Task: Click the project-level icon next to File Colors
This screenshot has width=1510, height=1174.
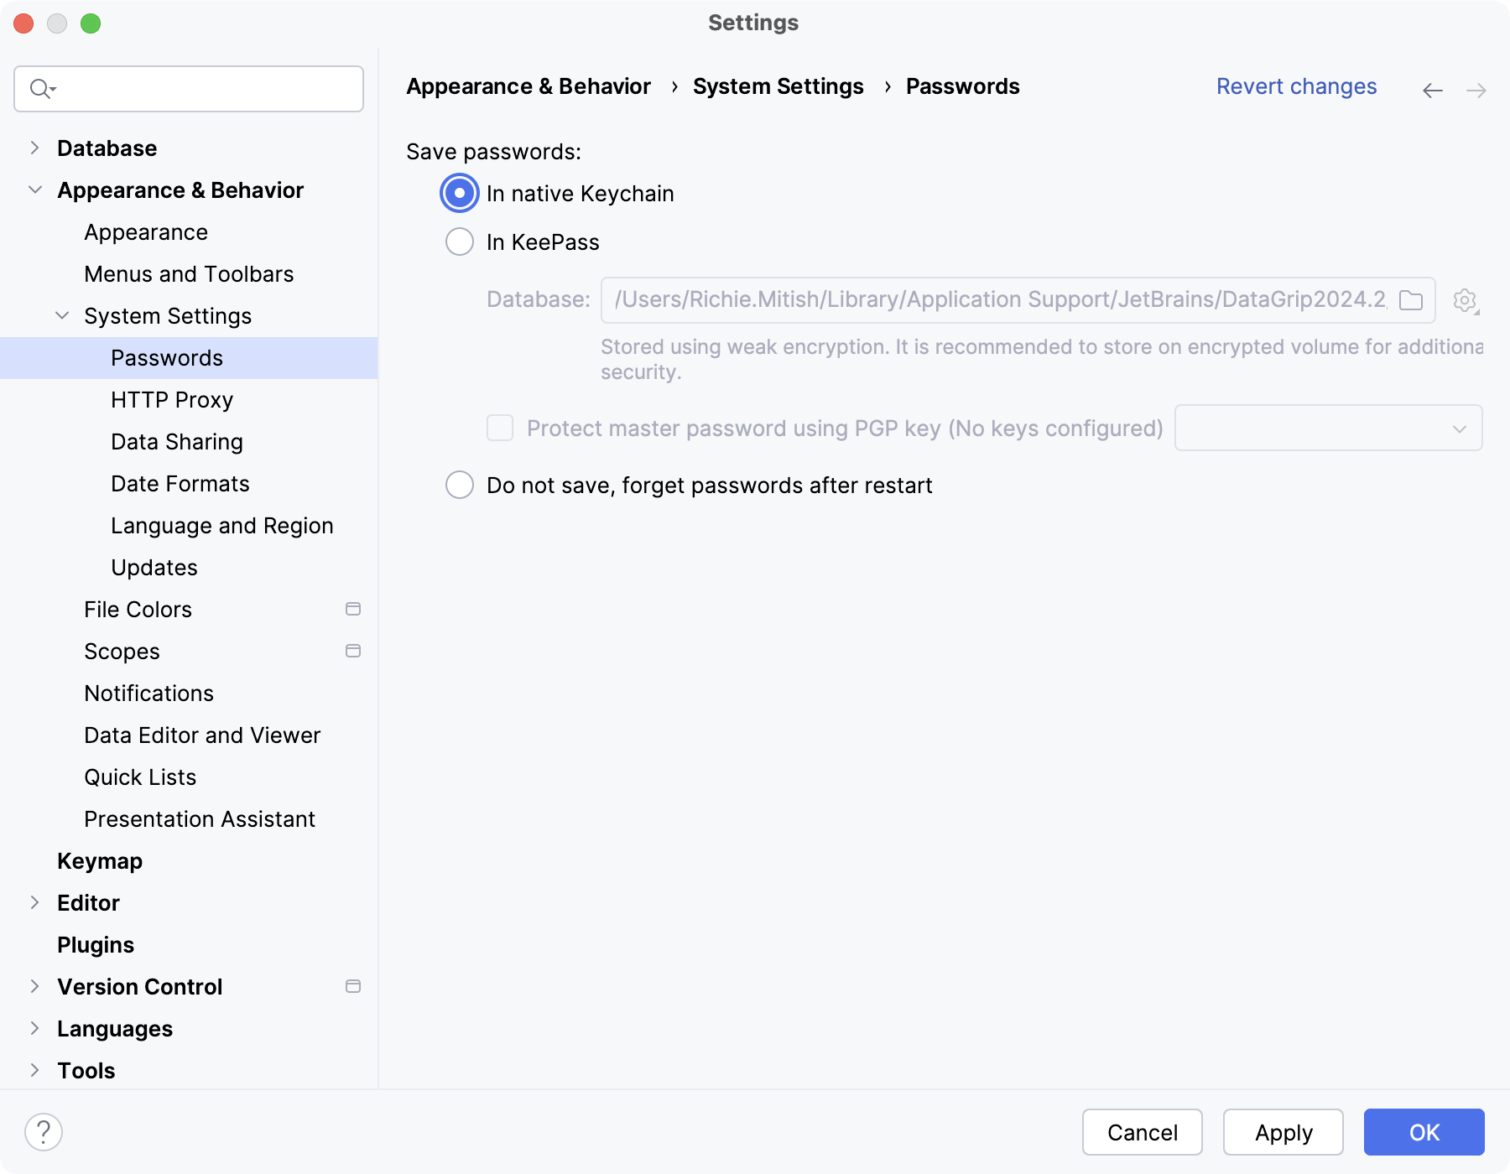Action: (x=353, y=610)
